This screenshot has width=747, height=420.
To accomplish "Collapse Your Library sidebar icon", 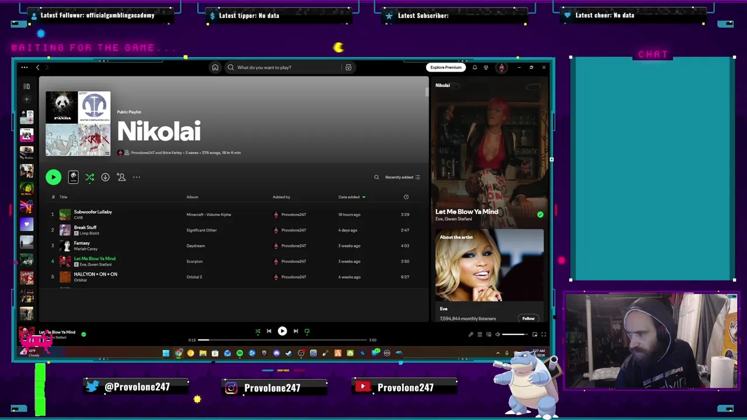I will tap(26, 86).
